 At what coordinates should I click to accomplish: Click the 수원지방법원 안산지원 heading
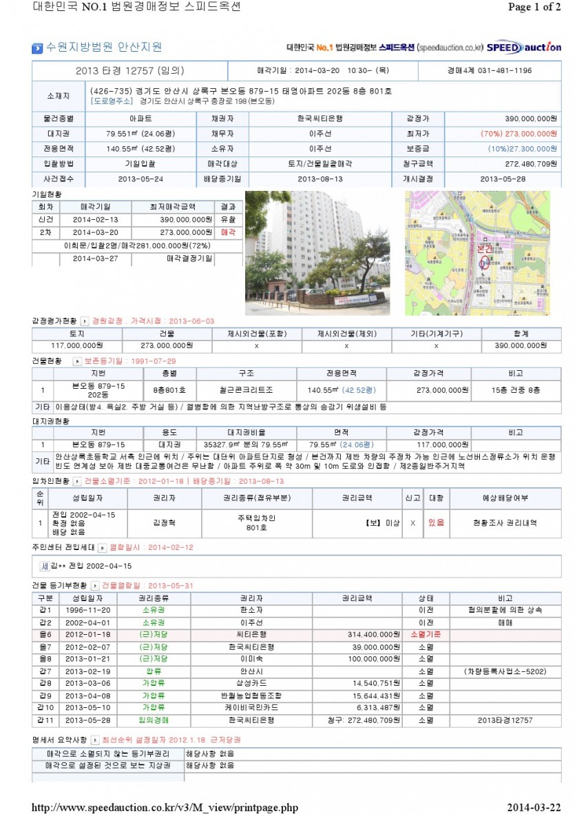(x=104, y=47)
